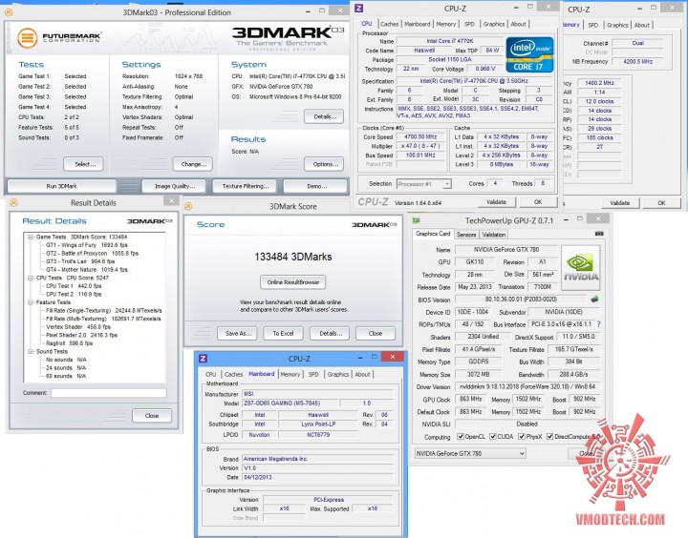The width and height of the screenshot is (688, 538).
Task: Click the Intel Core i7 logo badge
Action: click(529, 54)
